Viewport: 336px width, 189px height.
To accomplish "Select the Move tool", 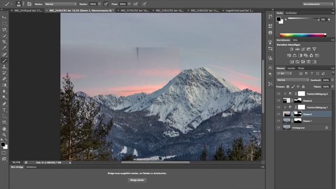I will pos(4,17).
